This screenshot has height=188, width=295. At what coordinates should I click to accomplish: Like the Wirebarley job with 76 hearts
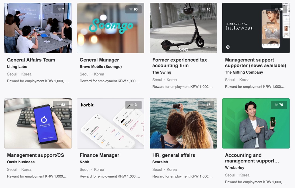(x=279, y=105)
